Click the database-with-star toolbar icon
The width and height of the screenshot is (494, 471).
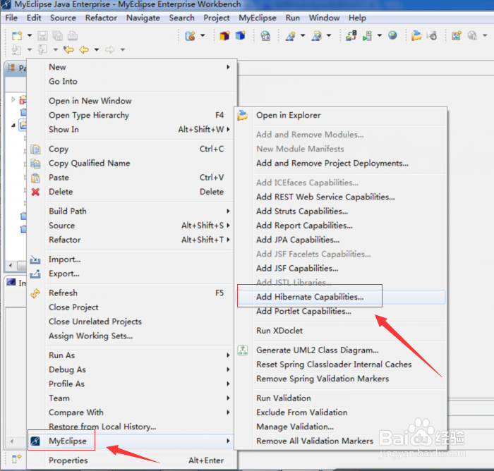click(x=190, y=35)
